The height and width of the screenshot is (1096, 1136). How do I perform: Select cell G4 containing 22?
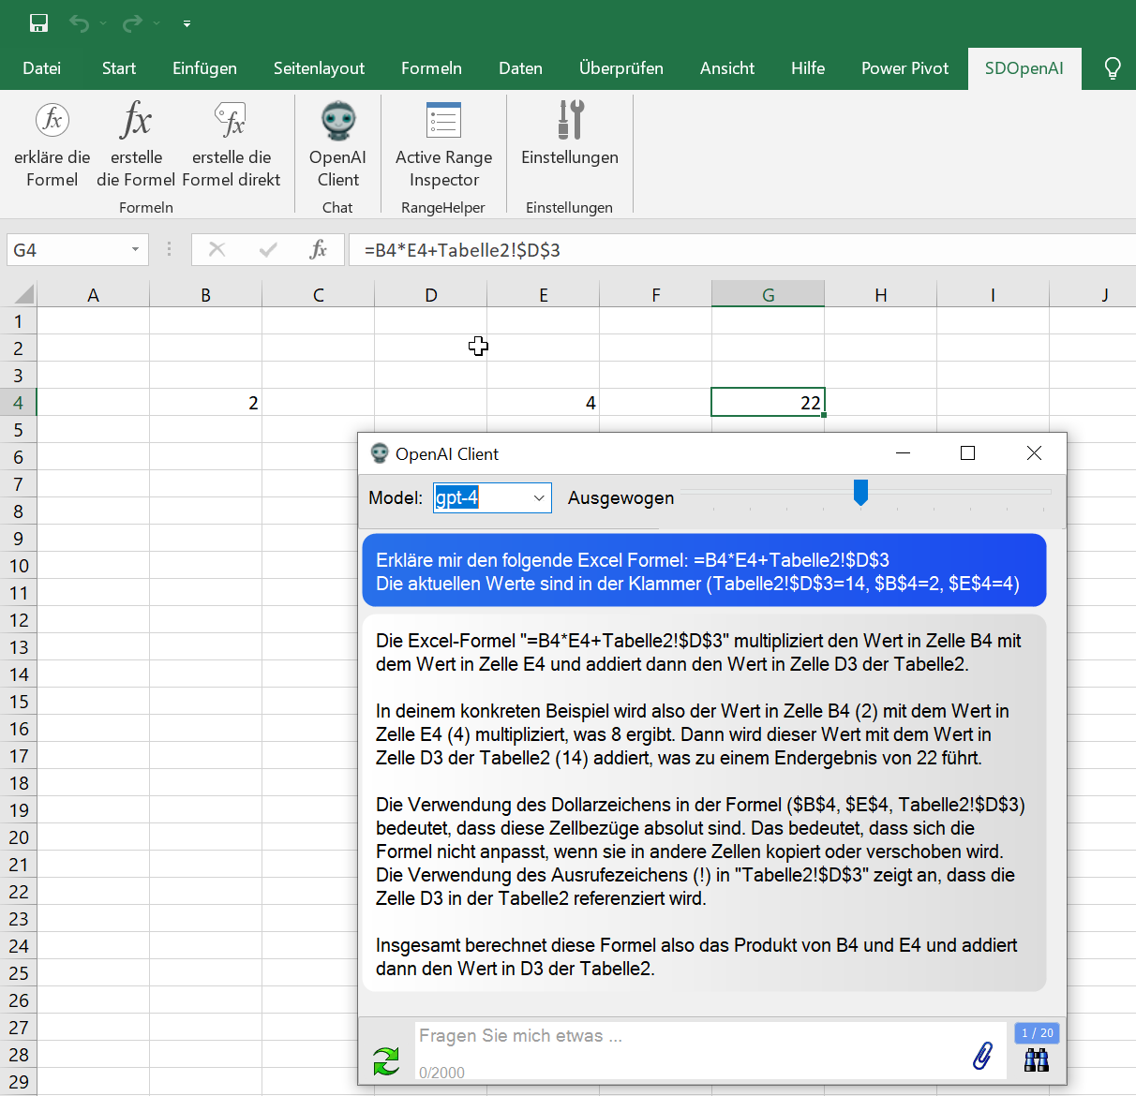(768, 403)
